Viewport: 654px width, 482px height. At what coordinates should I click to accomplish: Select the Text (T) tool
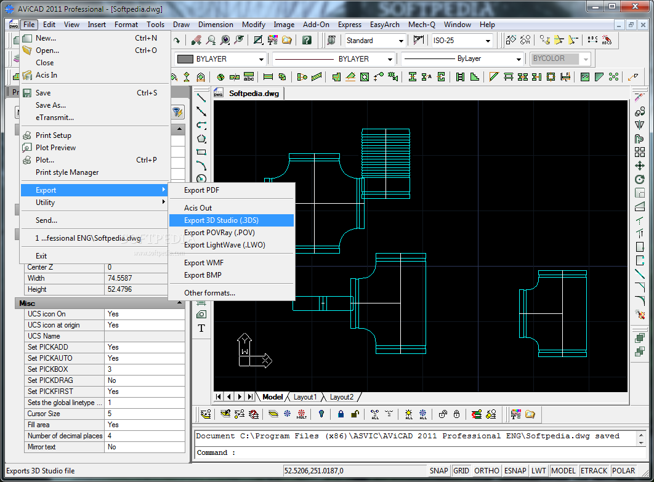(x=201, y=328)
